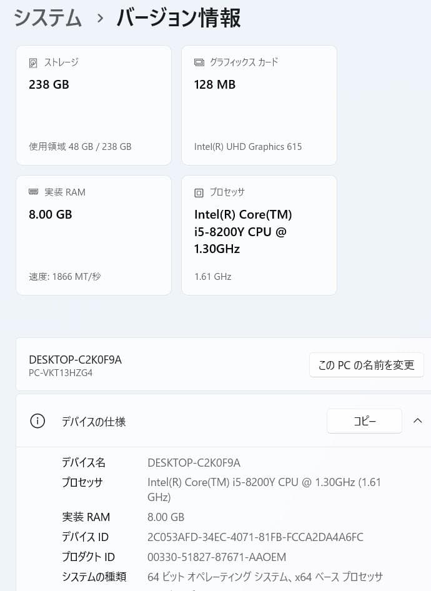The width and height of the screenshot is (431, 591).
Task: Click the RAM chip icon on 実装 RAM card
Action: (x=33, y=192)
